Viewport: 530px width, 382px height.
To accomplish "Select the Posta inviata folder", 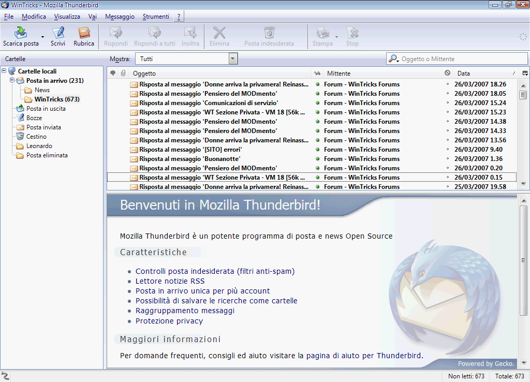I will pyautogui.click(x=43, y=127).
